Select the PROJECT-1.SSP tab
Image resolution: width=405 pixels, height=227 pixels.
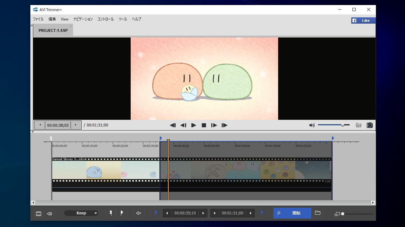pos(53,31)
